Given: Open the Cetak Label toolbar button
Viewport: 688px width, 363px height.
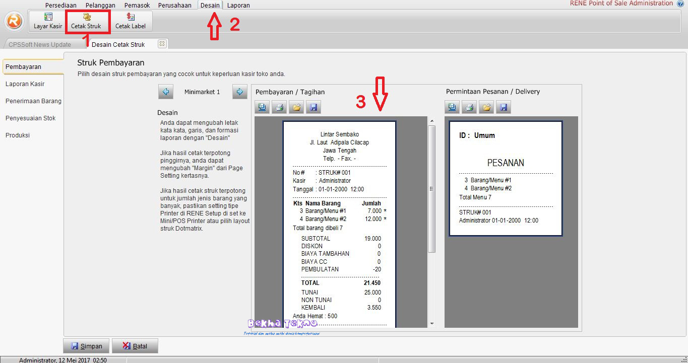Looking at the screenshot, I should (131, 21).
